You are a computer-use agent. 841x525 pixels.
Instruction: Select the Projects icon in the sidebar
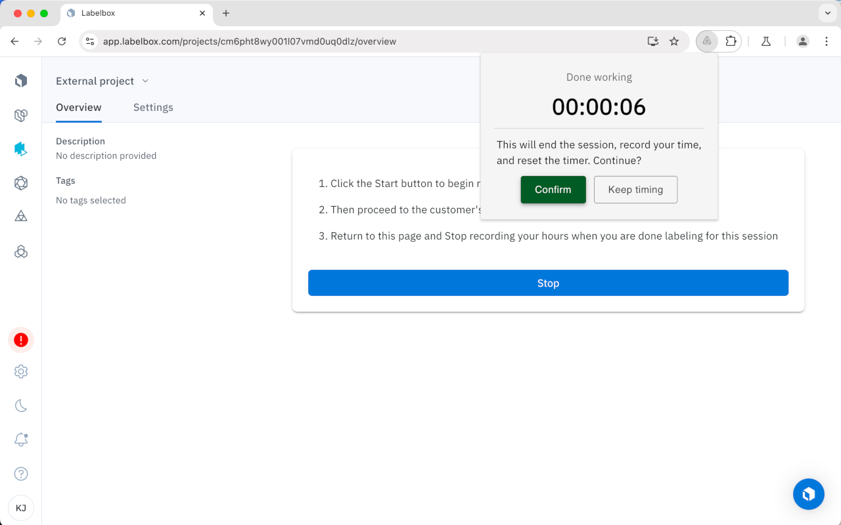click(20, 115)
